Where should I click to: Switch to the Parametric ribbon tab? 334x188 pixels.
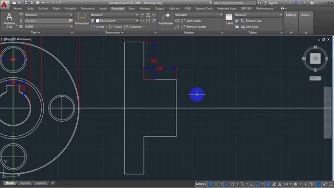tap(88, 8)
